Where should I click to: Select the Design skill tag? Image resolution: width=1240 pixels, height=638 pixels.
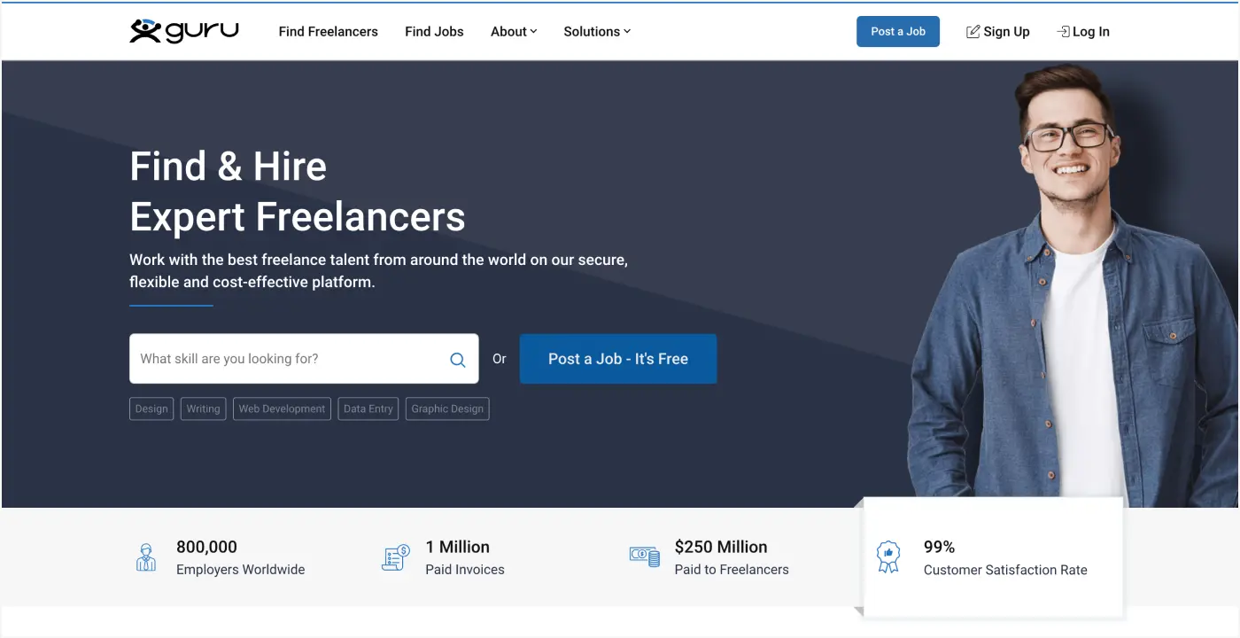[151, 408]
